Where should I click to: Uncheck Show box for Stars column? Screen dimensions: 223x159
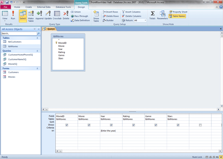tap(178, 125)
